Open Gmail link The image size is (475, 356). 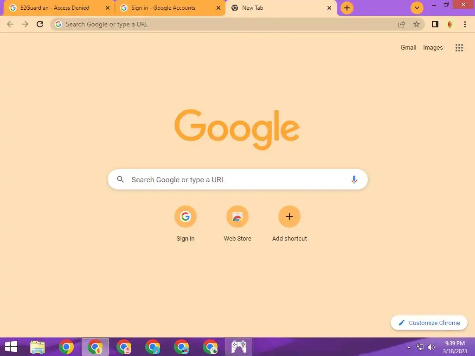(x=408, y=48)
